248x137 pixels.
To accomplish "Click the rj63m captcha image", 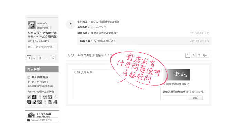I will [177, 75].
